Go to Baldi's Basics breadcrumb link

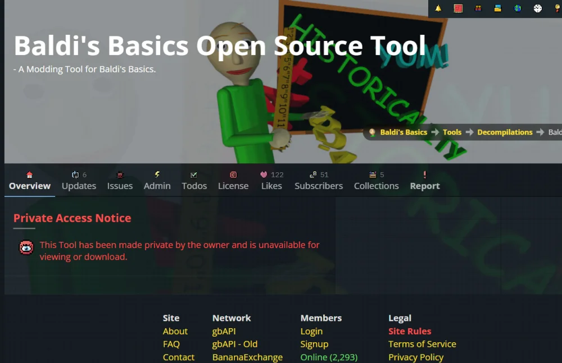coord(404,132)
